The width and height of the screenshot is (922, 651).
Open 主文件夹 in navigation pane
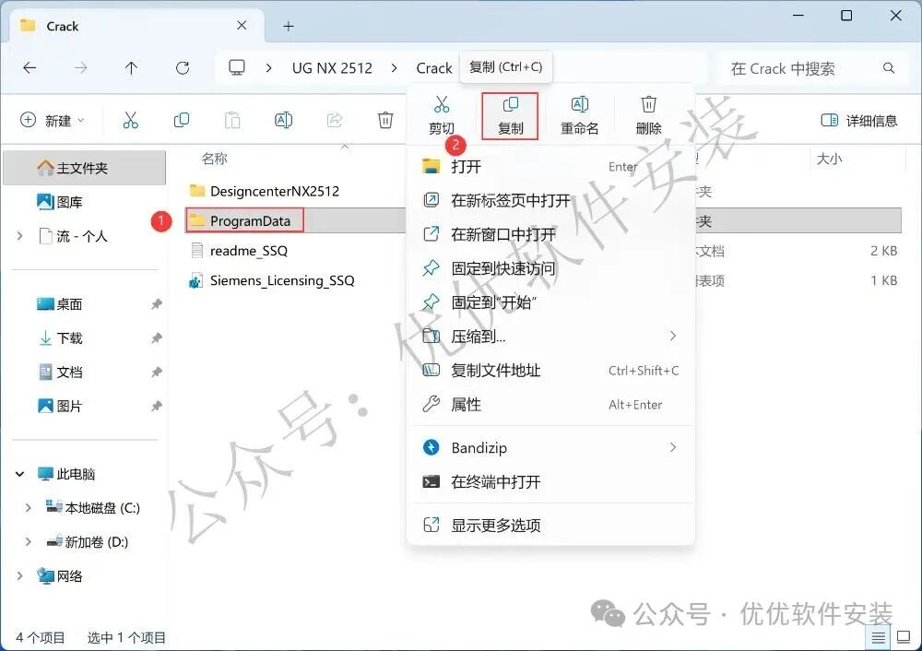point(85,168)
